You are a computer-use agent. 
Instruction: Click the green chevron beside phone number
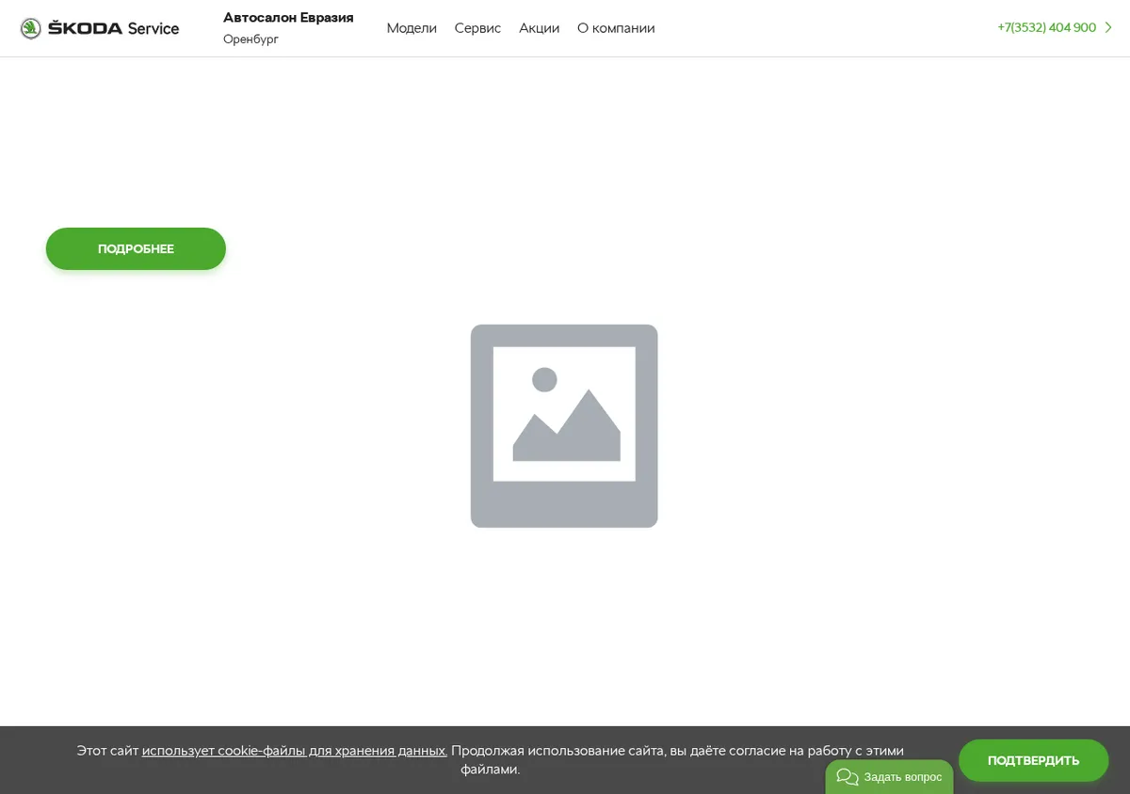1108,28
